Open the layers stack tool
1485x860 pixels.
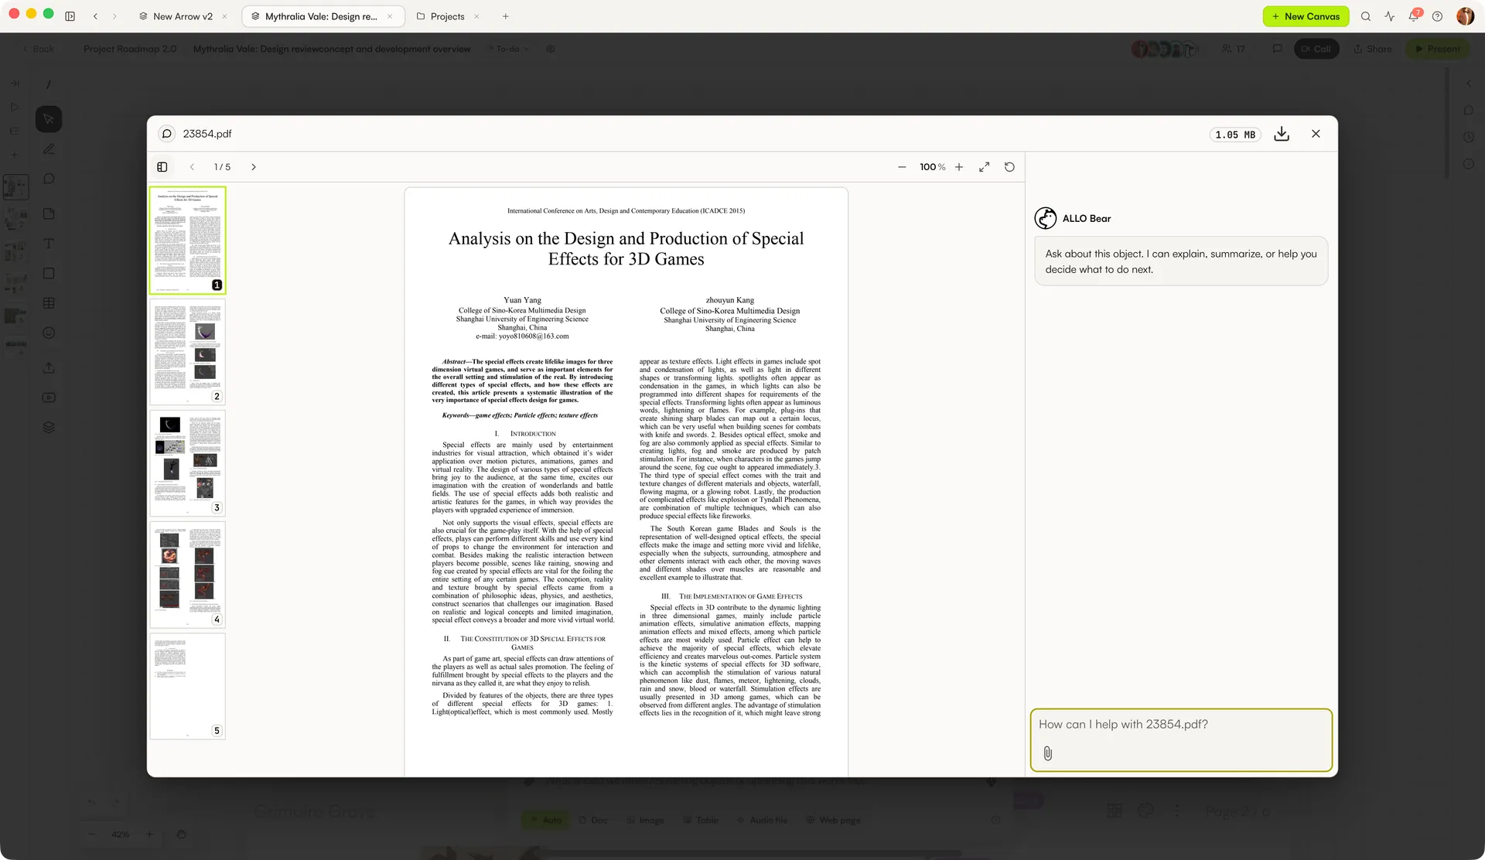(49, 427)
